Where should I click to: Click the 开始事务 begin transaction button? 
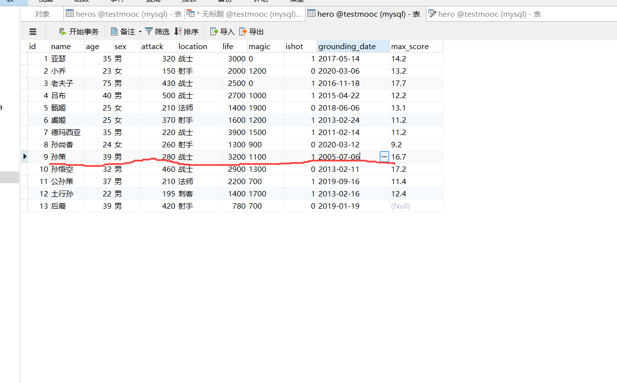pyautogui.click(x=79, y=32)
